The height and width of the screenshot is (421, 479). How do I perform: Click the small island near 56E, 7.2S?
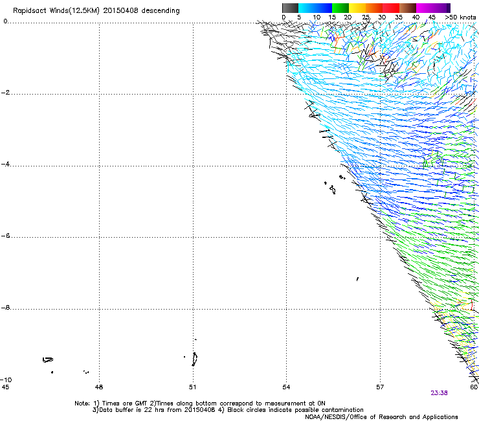(x=357, y=279)
